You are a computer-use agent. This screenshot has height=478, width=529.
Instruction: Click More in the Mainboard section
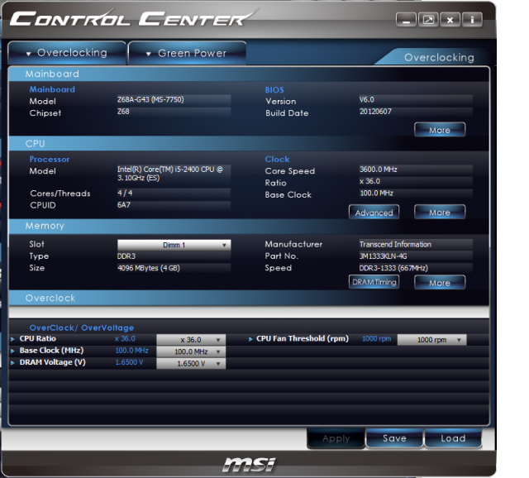pyautogui.click(x=440, y=130)
